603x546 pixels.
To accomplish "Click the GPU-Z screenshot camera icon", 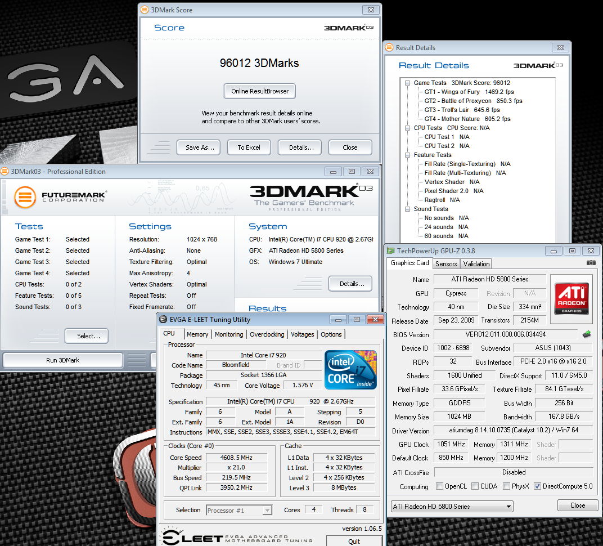I will [x=591, y=263].
